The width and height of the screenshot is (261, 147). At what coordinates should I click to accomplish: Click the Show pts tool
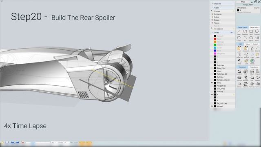point(239,56)
